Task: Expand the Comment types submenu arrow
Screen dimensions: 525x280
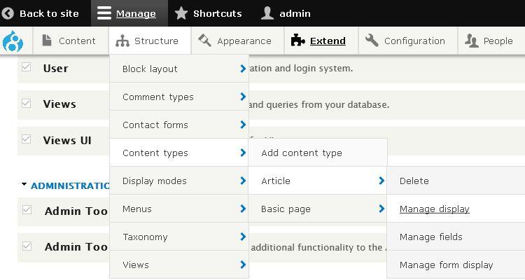Action: pyautogui.click(x=243, y=97)
